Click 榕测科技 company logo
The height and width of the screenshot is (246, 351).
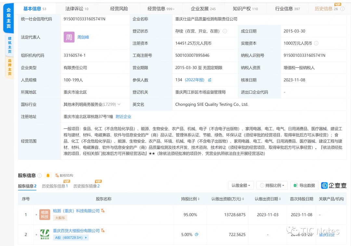[x=45, y=215]
